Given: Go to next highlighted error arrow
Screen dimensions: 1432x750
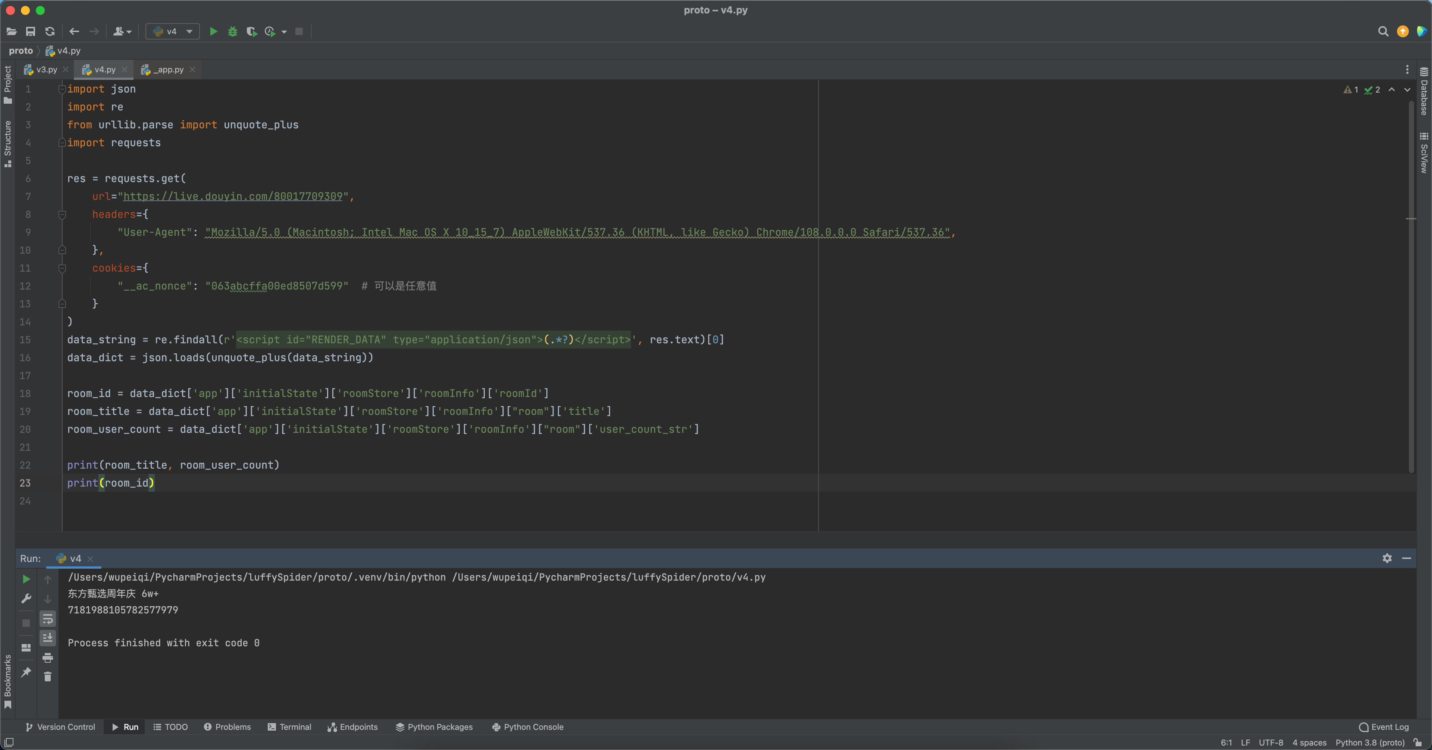Looking at the screenshot, I should click(x=1407, y=90).
